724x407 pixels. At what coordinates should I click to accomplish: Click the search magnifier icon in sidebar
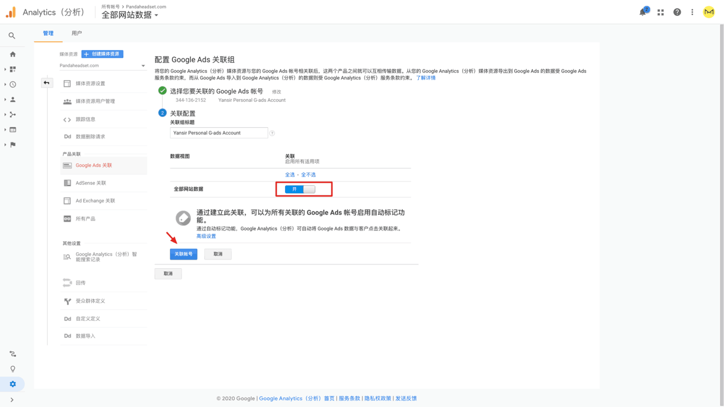click(12, 36)
